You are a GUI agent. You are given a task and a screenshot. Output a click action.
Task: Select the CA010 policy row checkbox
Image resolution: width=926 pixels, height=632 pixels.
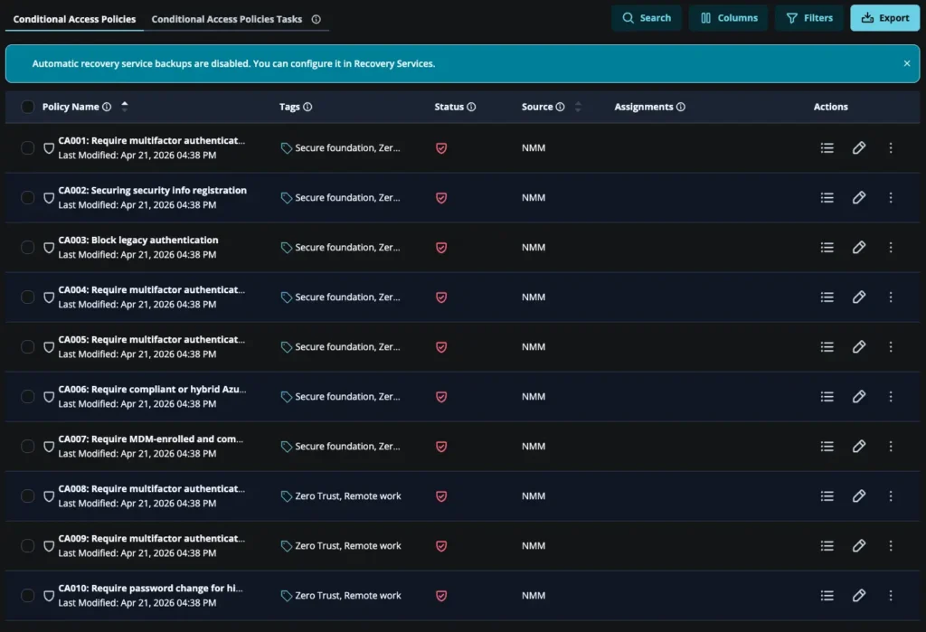coord(27,595)
